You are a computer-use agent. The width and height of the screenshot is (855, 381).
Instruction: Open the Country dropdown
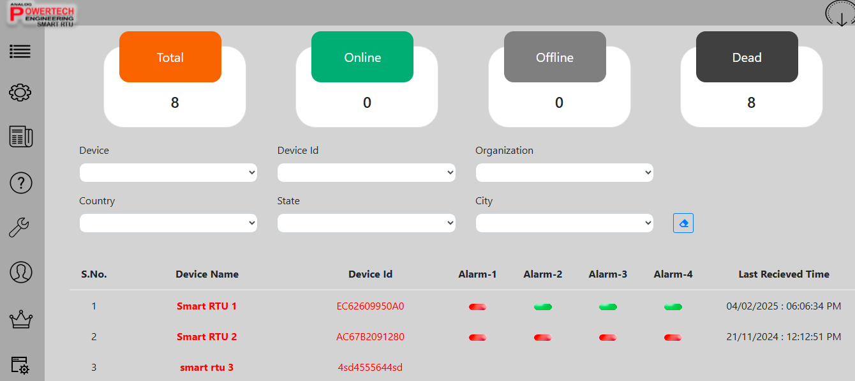(x=168, y=223)
